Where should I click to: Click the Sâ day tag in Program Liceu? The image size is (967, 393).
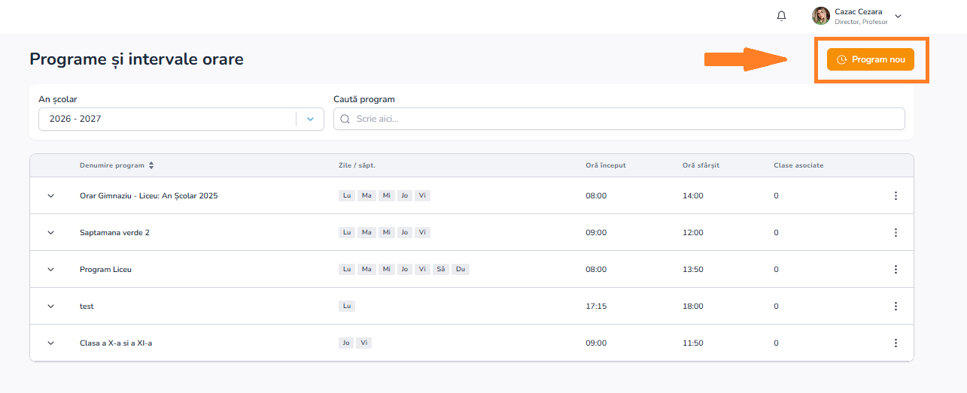(441, 269)
